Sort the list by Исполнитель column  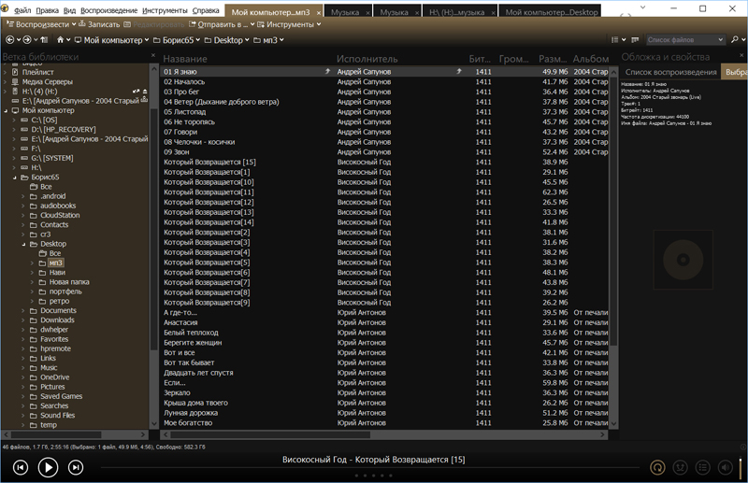coord(367,59)
